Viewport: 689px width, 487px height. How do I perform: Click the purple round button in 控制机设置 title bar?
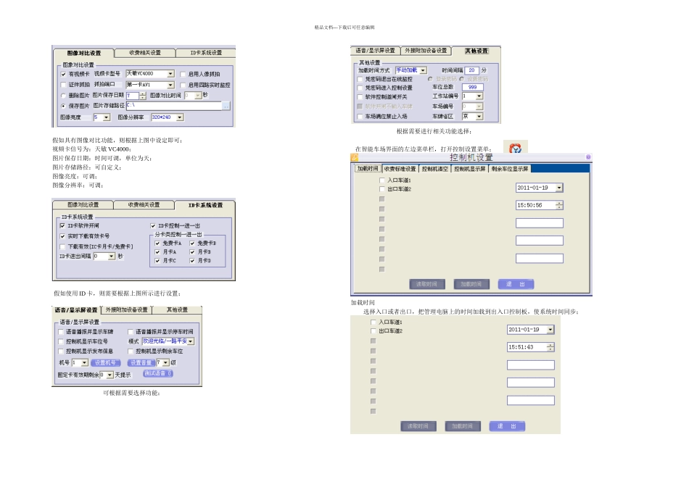[x=587, y=157]
